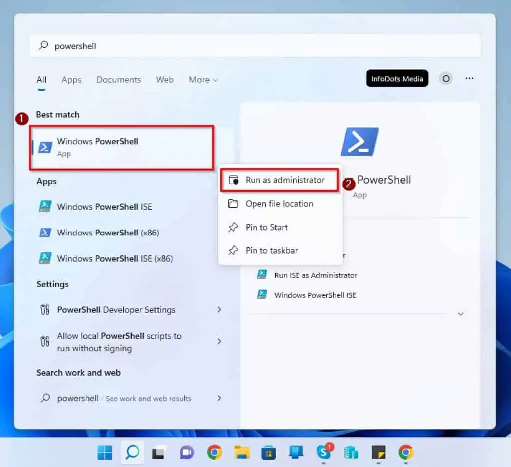Open Task View from taskbar
511x467 pixels.
tap(159, 453)
